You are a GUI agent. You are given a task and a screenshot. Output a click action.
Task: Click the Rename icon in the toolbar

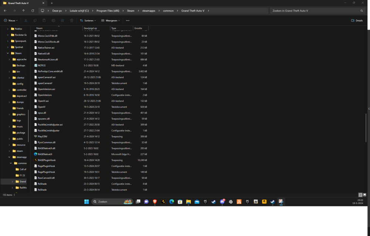53,21
